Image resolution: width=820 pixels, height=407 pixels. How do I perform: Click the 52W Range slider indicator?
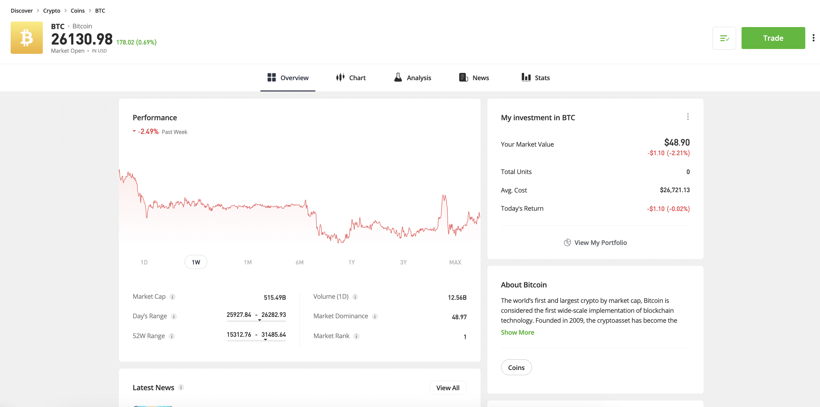point(265,340)
